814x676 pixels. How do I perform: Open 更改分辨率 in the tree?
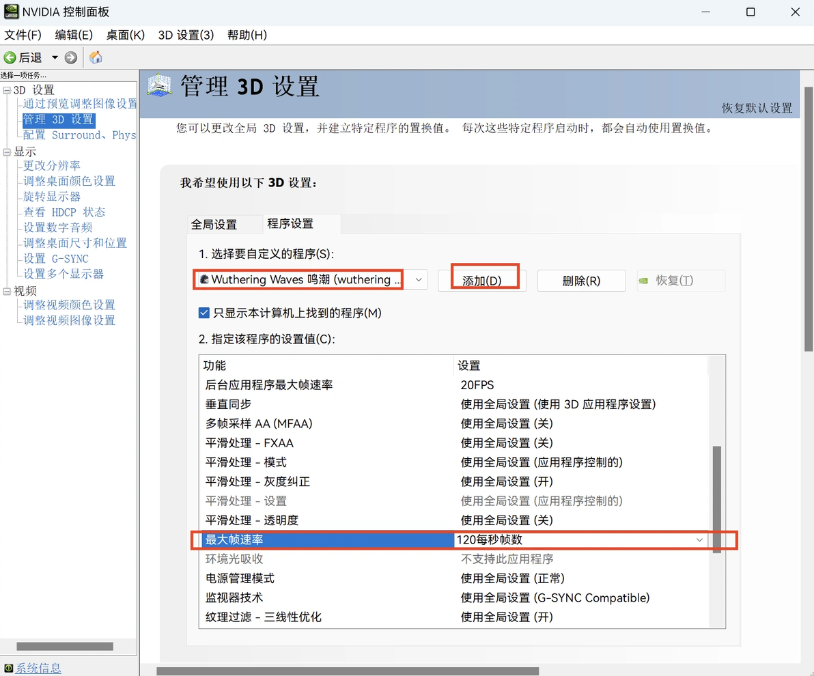point(52,166)
